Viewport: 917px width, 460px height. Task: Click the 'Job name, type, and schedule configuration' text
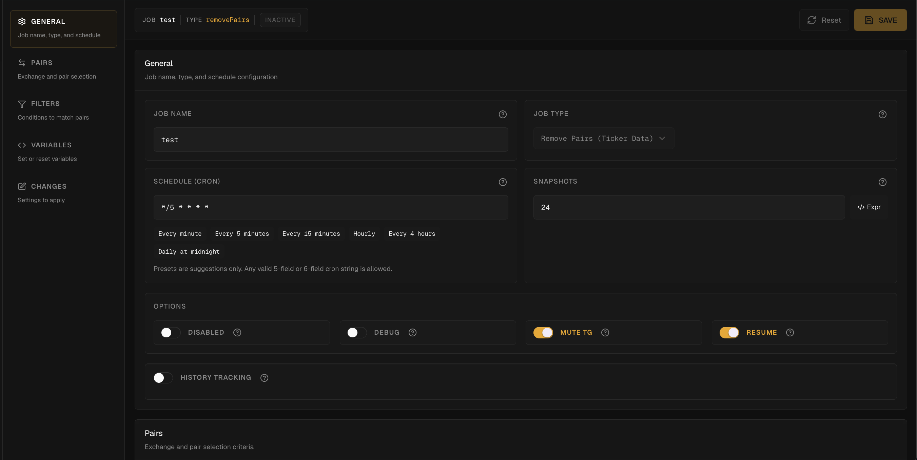(x=211, y=77)
